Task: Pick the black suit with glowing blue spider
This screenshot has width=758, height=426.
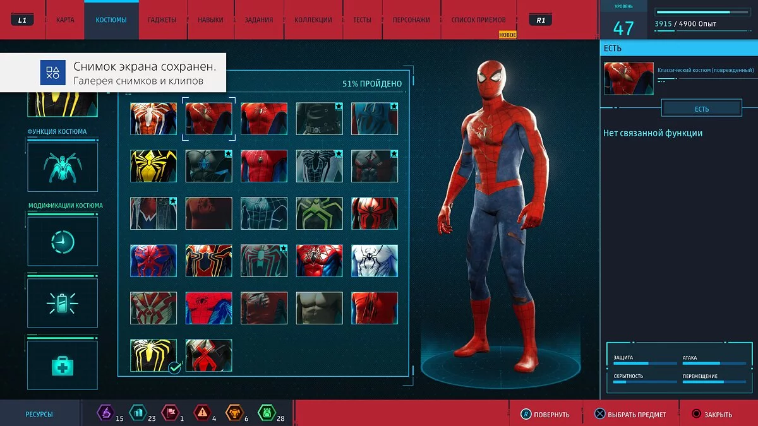Action: (x=209, y=166)
